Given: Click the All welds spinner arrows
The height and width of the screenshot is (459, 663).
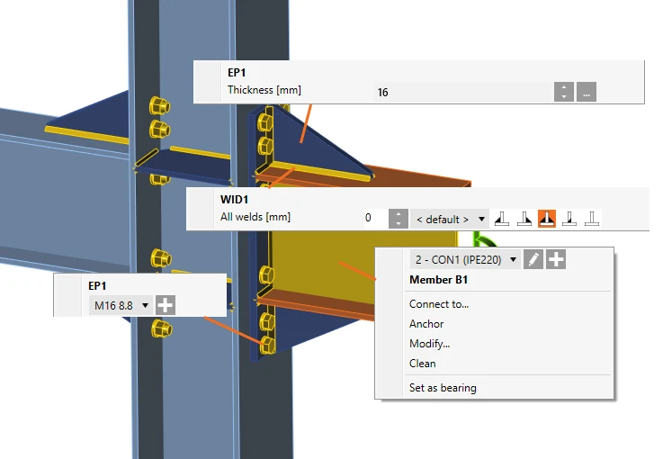Looking at the screenshot, I should 399,219.
